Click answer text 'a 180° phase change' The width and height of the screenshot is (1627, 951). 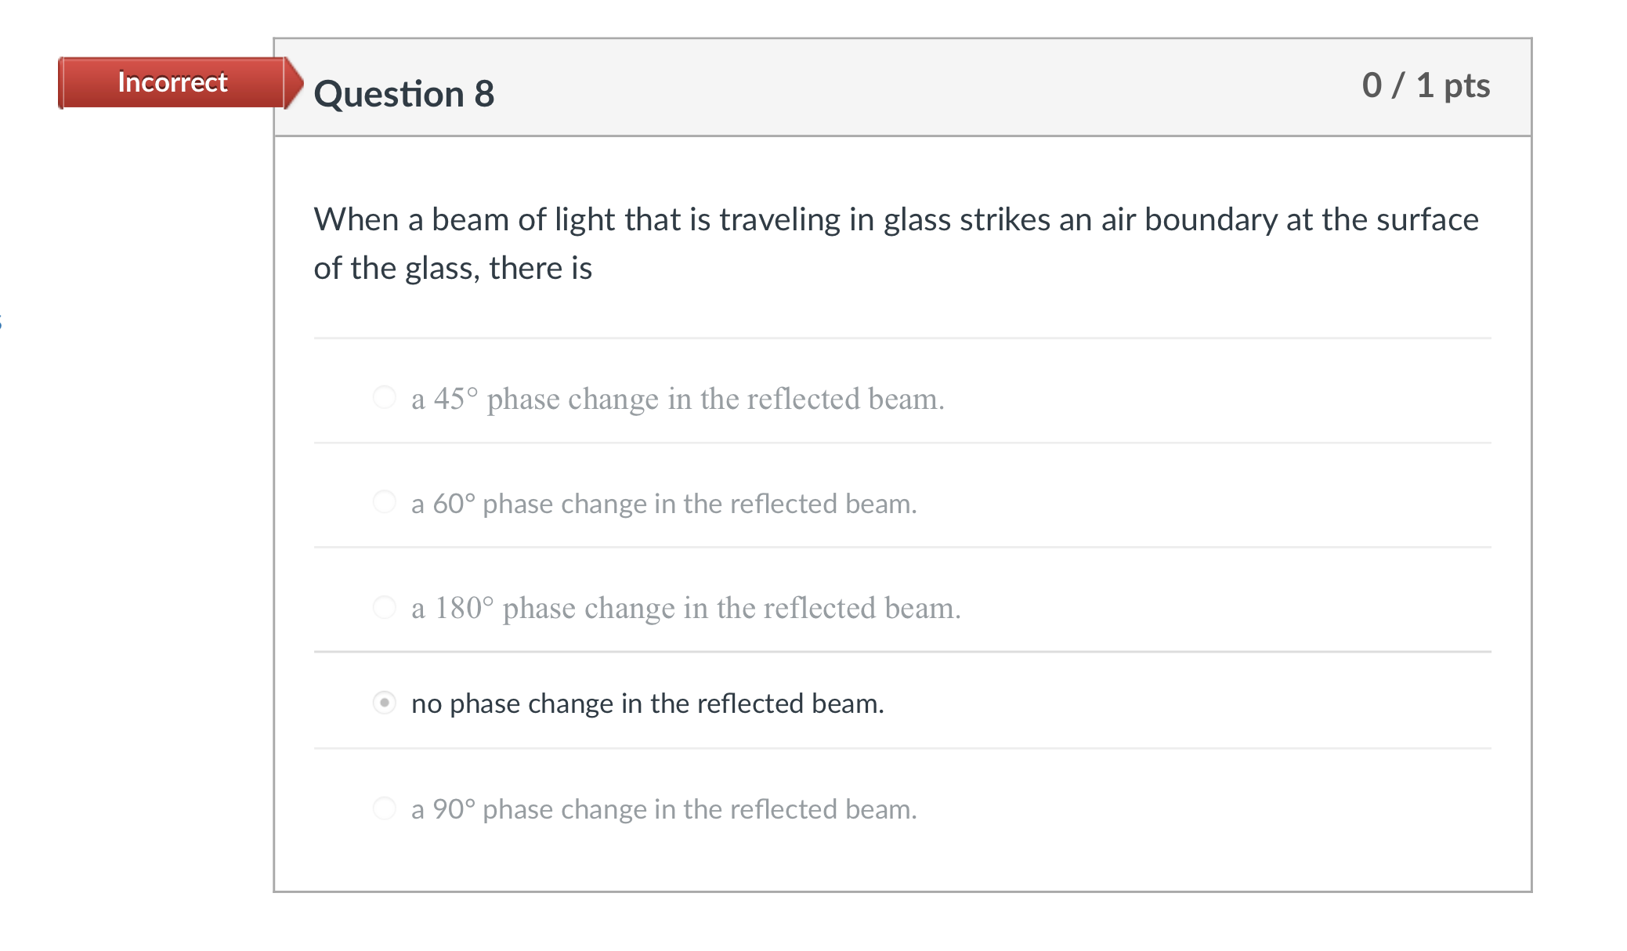685,608
